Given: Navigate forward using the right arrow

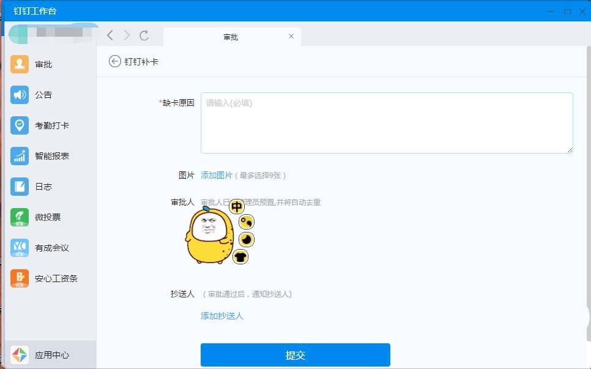Looking at the screenshot, I should coord(127,35).
